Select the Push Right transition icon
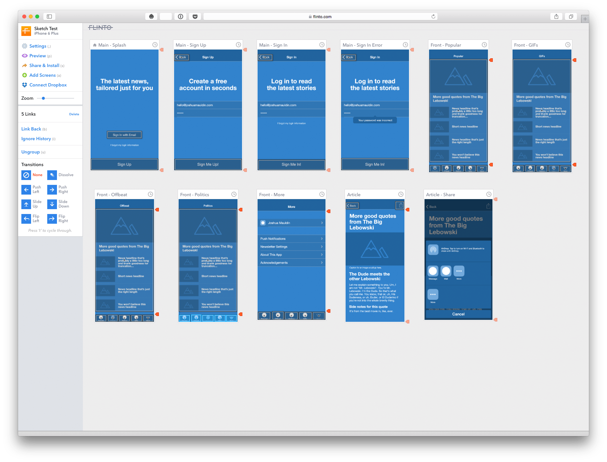607x462 pixels. (x=52, y=189)
